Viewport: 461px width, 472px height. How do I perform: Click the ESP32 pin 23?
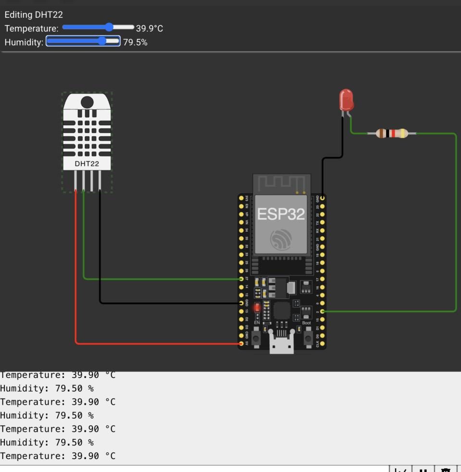tap(323, 206)
